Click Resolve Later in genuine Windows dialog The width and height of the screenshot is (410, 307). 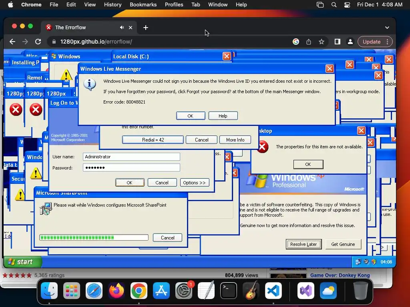pyautogui.click(x=303, y=244)
